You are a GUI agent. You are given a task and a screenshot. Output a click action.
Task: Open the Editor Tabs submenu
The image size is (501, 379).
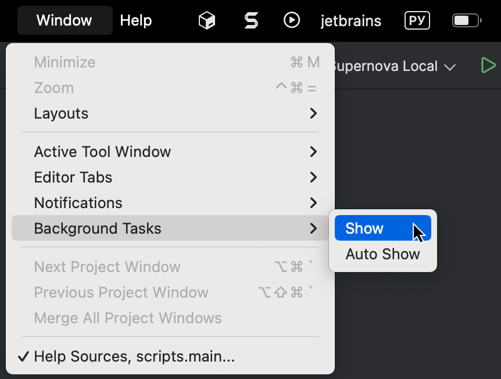pyautogui.click(x=73, y=177)
